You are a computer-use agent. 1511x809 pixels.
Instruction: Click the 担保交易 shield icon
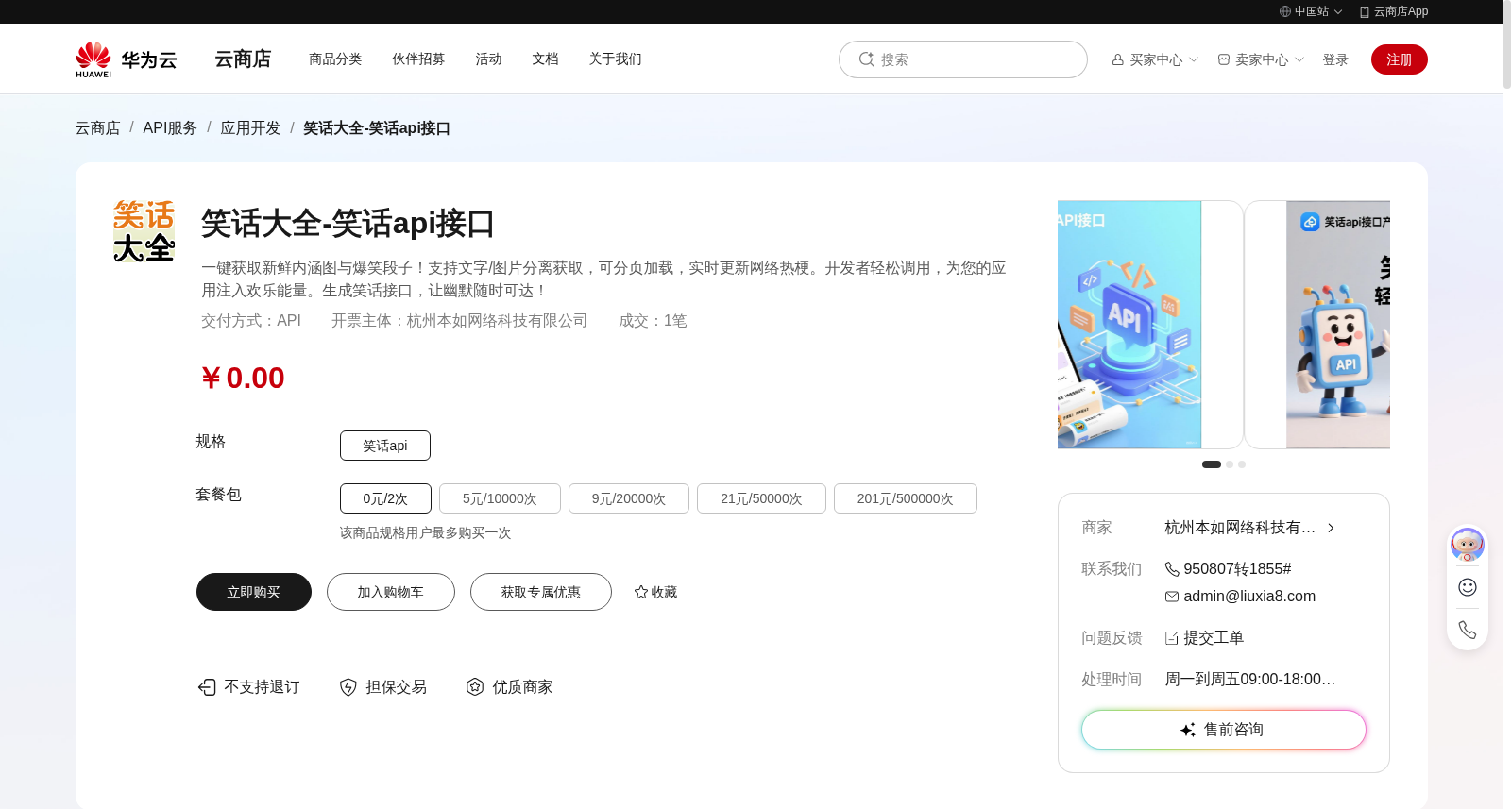[x=348, y=687]
